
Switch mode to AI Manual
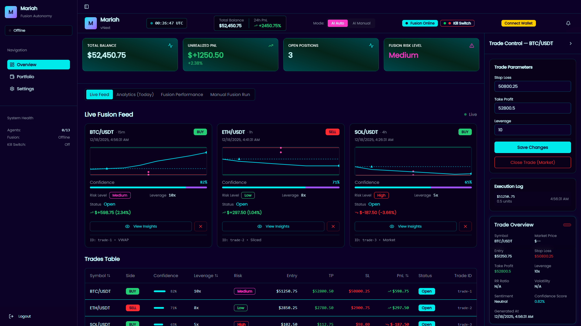[361, 23]
